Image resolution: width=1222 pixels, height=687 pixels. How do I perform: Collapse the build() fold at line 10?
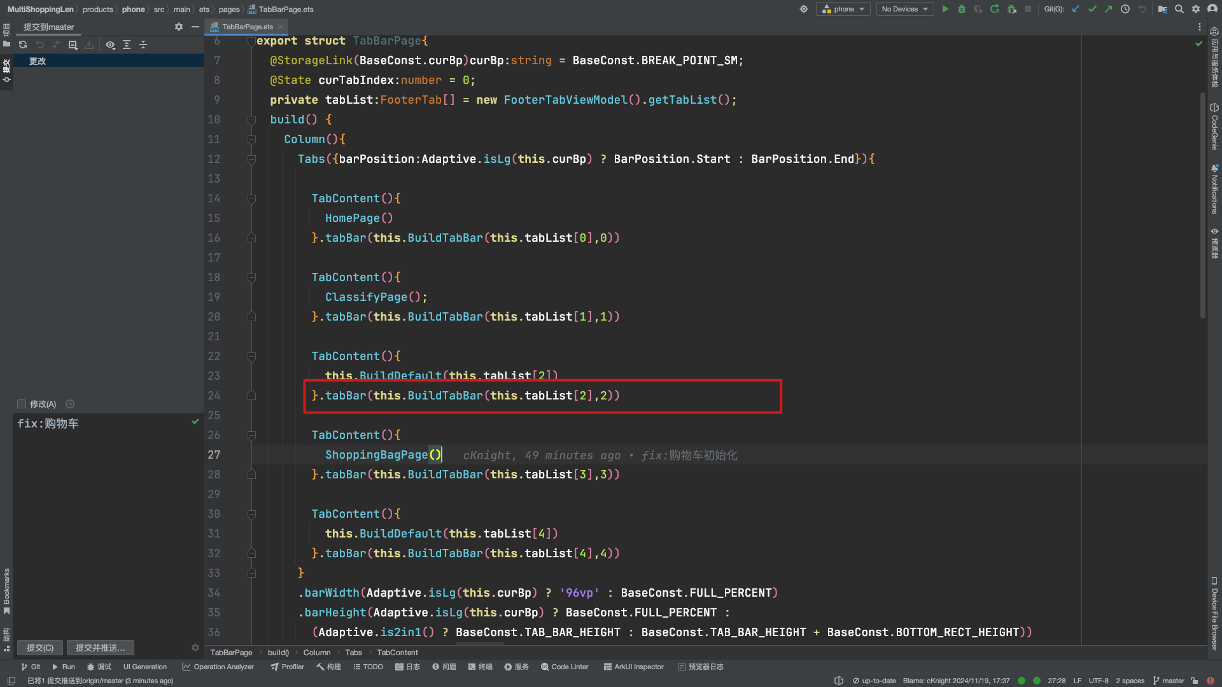[251, 120]
